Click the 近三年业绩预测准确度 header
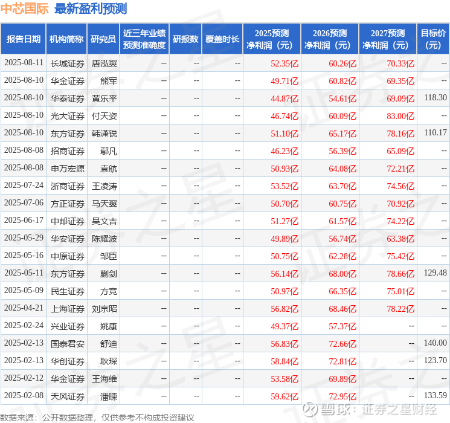 (144, 39)
